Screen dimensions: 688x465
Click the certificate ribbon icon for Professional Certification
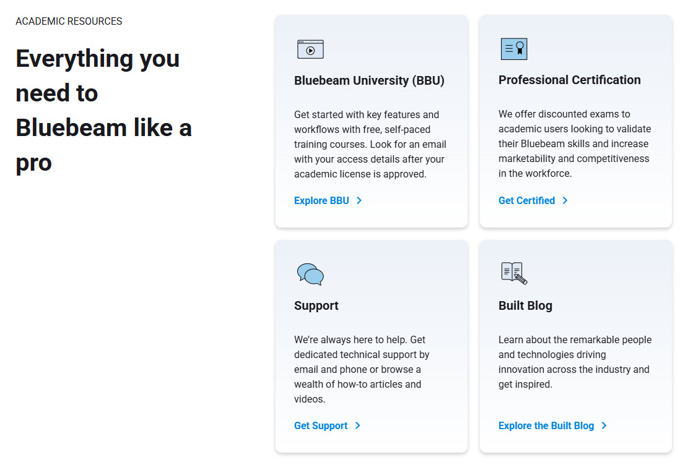(x=514, y=49)
